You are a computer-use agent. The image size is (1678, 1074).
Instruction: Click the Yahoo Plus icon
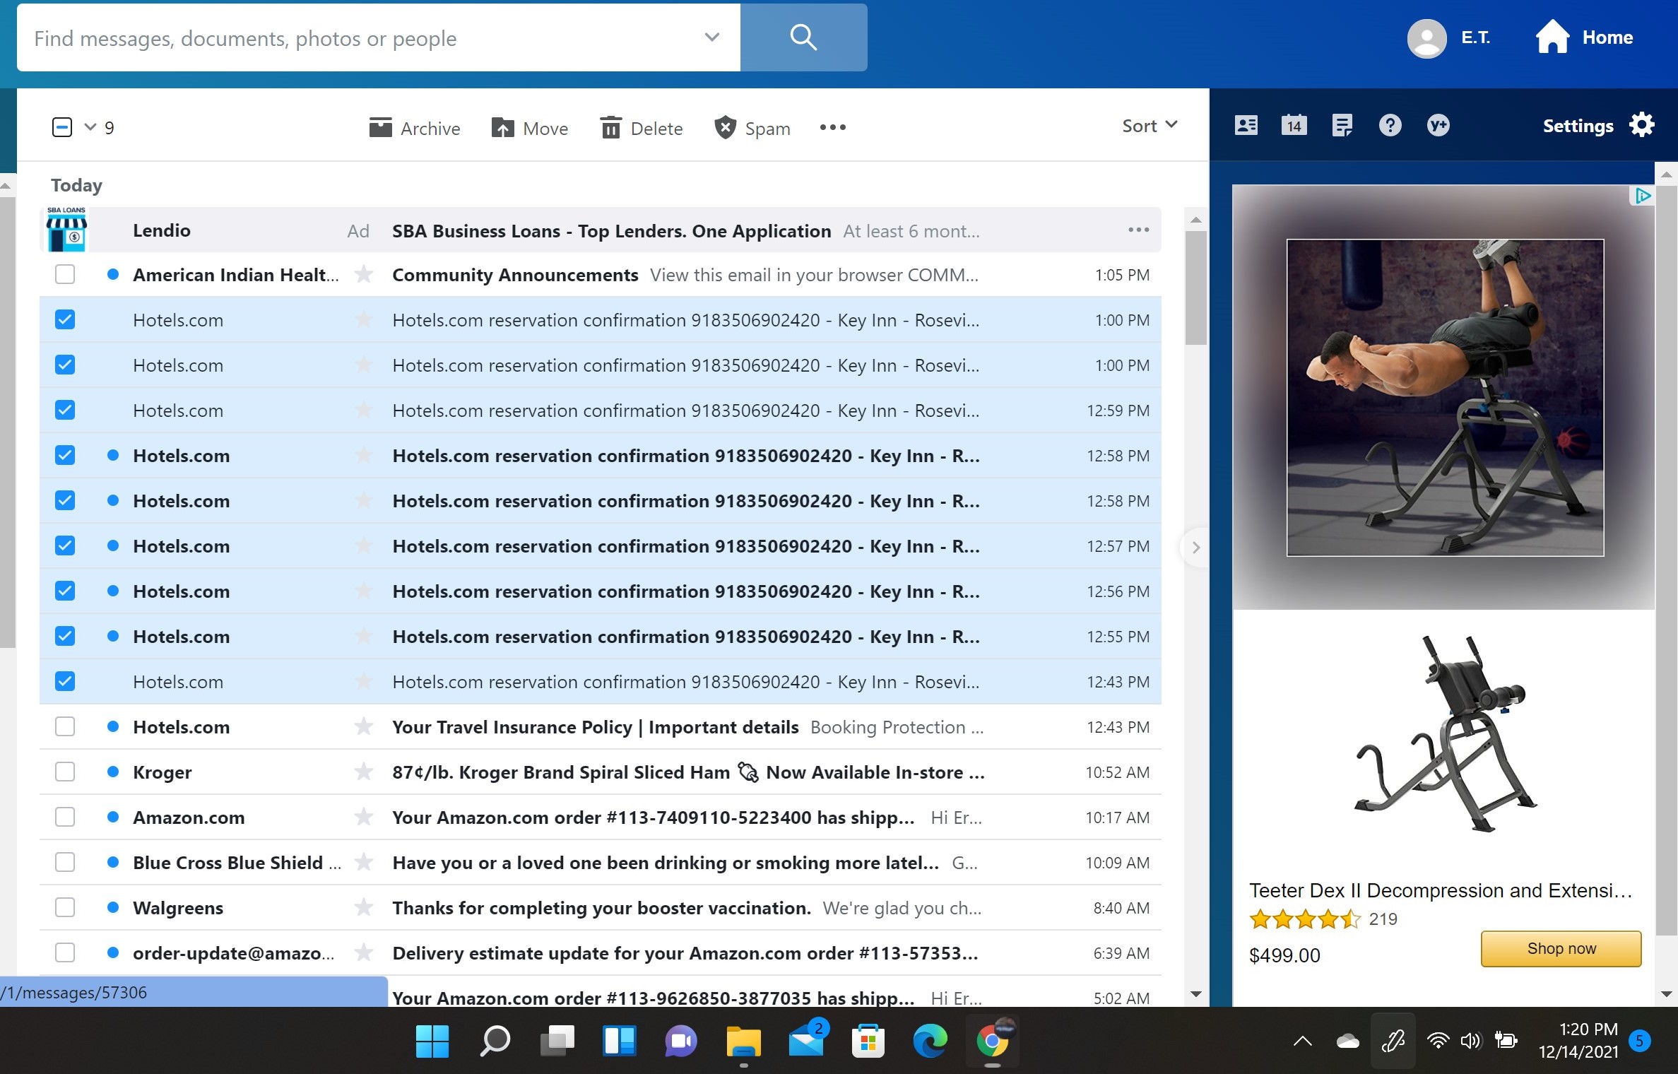(x=1438, y=126)
